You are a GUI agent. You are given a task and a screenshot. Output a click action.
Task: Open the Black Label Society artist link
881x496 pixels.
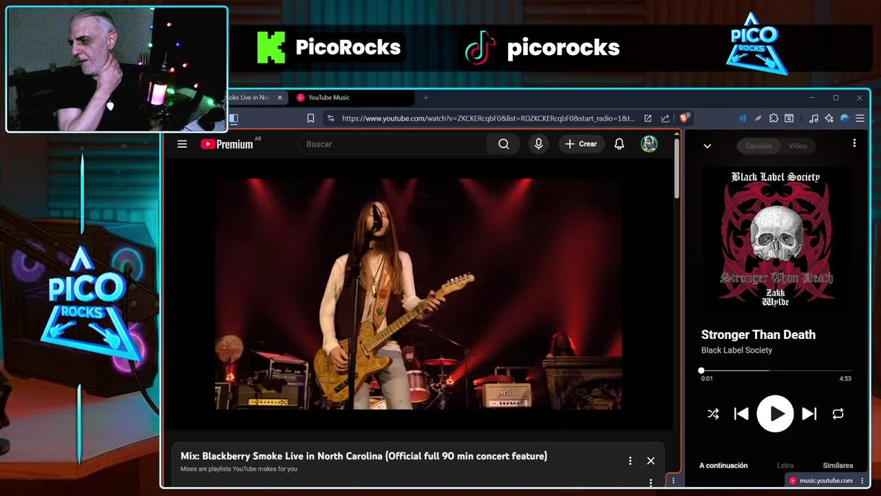point(736,350)
